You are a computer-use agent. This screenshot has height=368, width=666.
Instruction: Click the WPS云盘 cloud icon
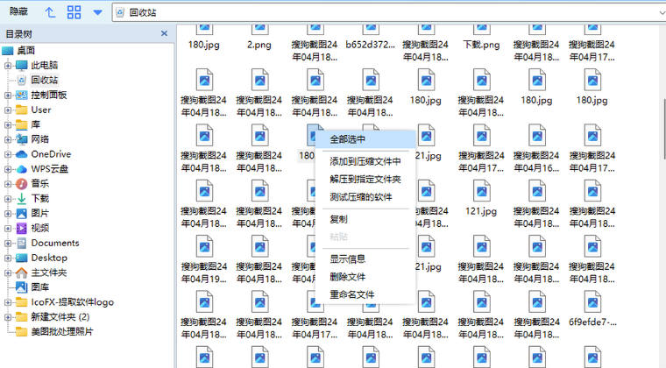(x=22, y=169)
